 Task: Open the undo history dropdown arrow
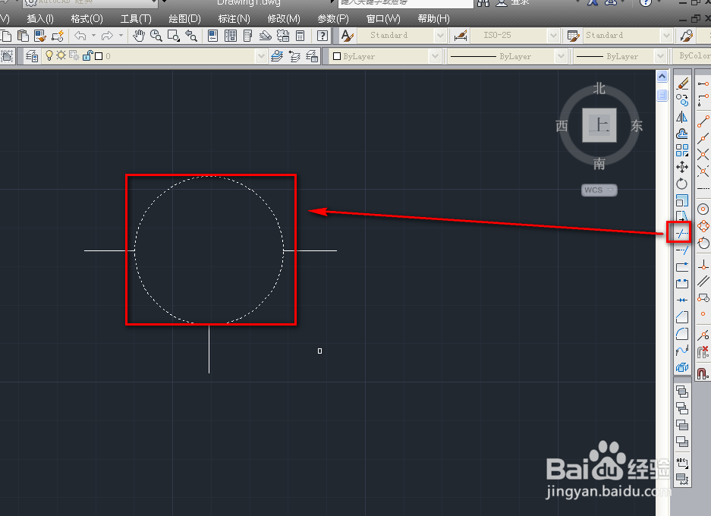pyautogui.click(x=93, y=36)
